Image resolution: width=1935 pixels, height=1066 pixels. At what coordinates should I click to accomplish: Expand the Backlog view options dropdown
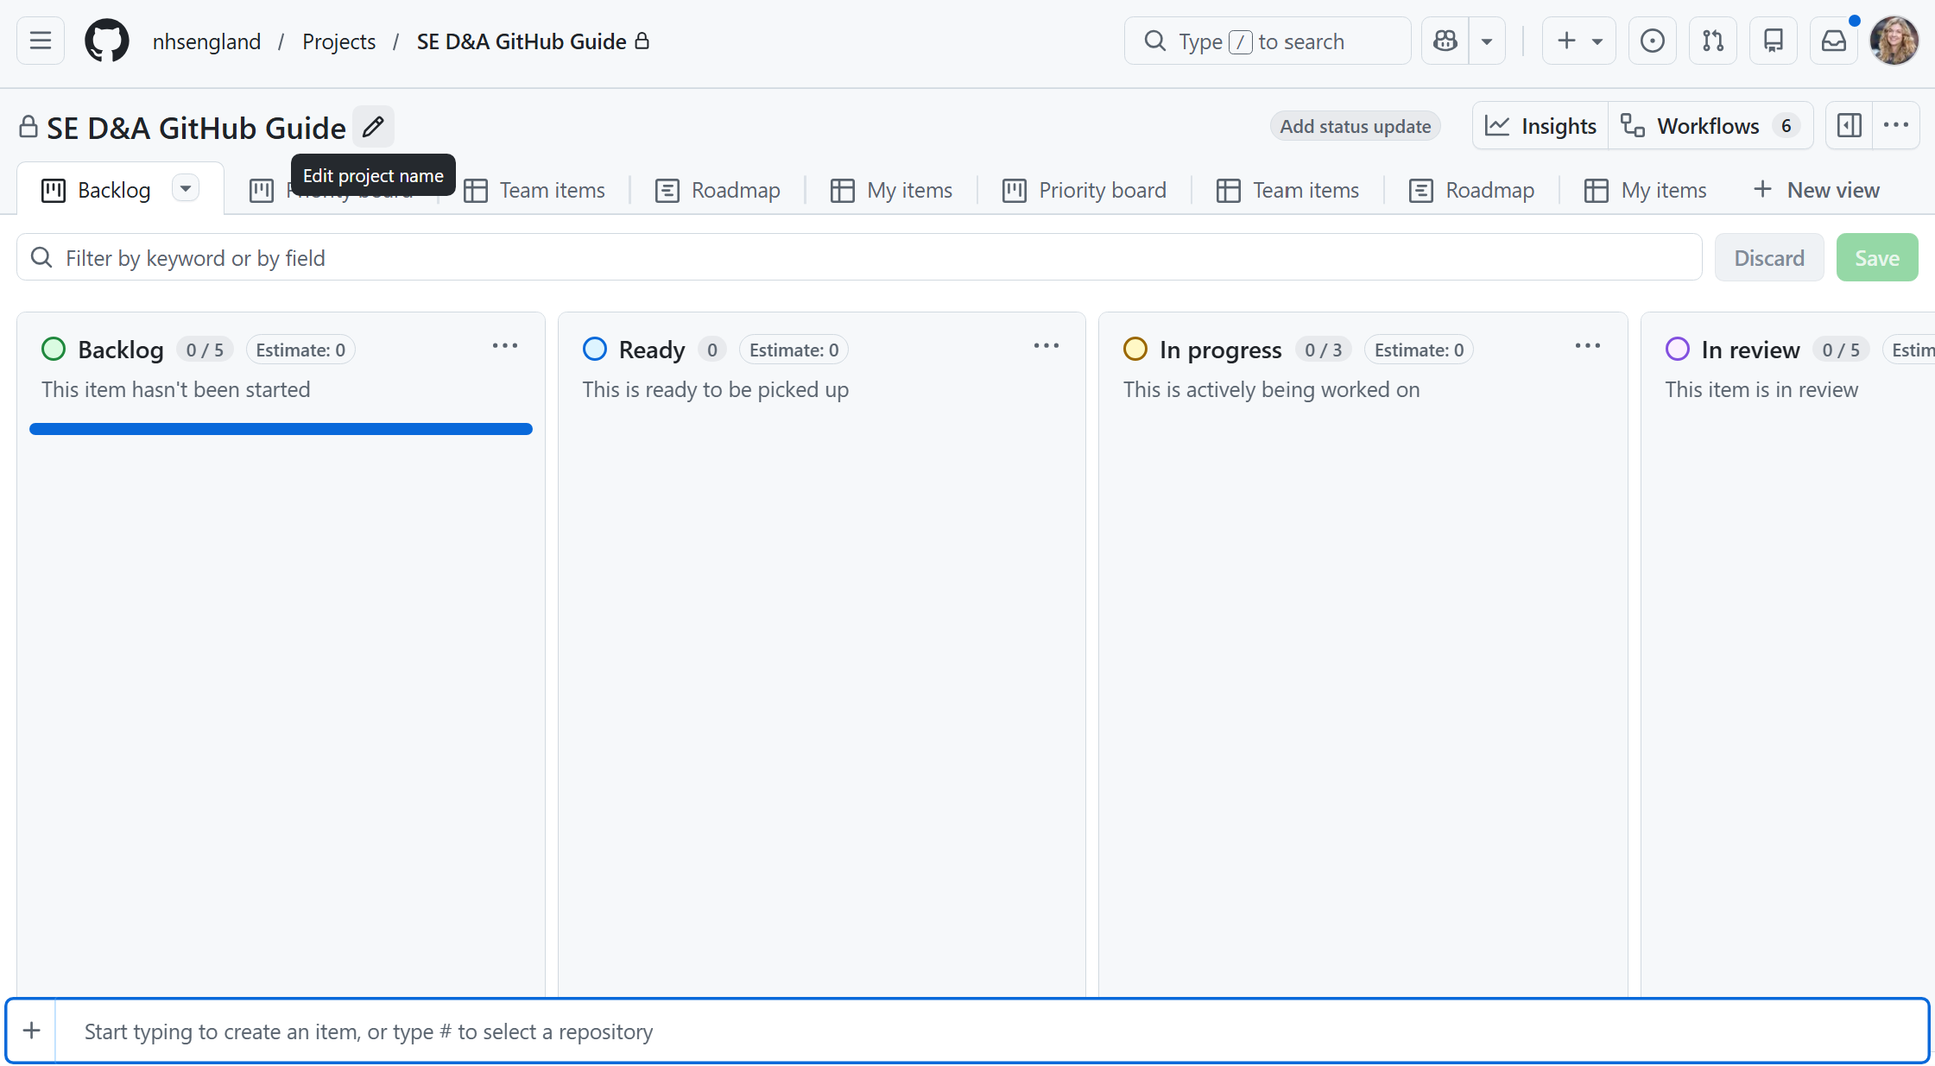[185, 188]
